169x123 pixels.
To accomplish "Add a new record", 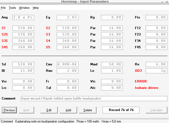I will point(68,110).
